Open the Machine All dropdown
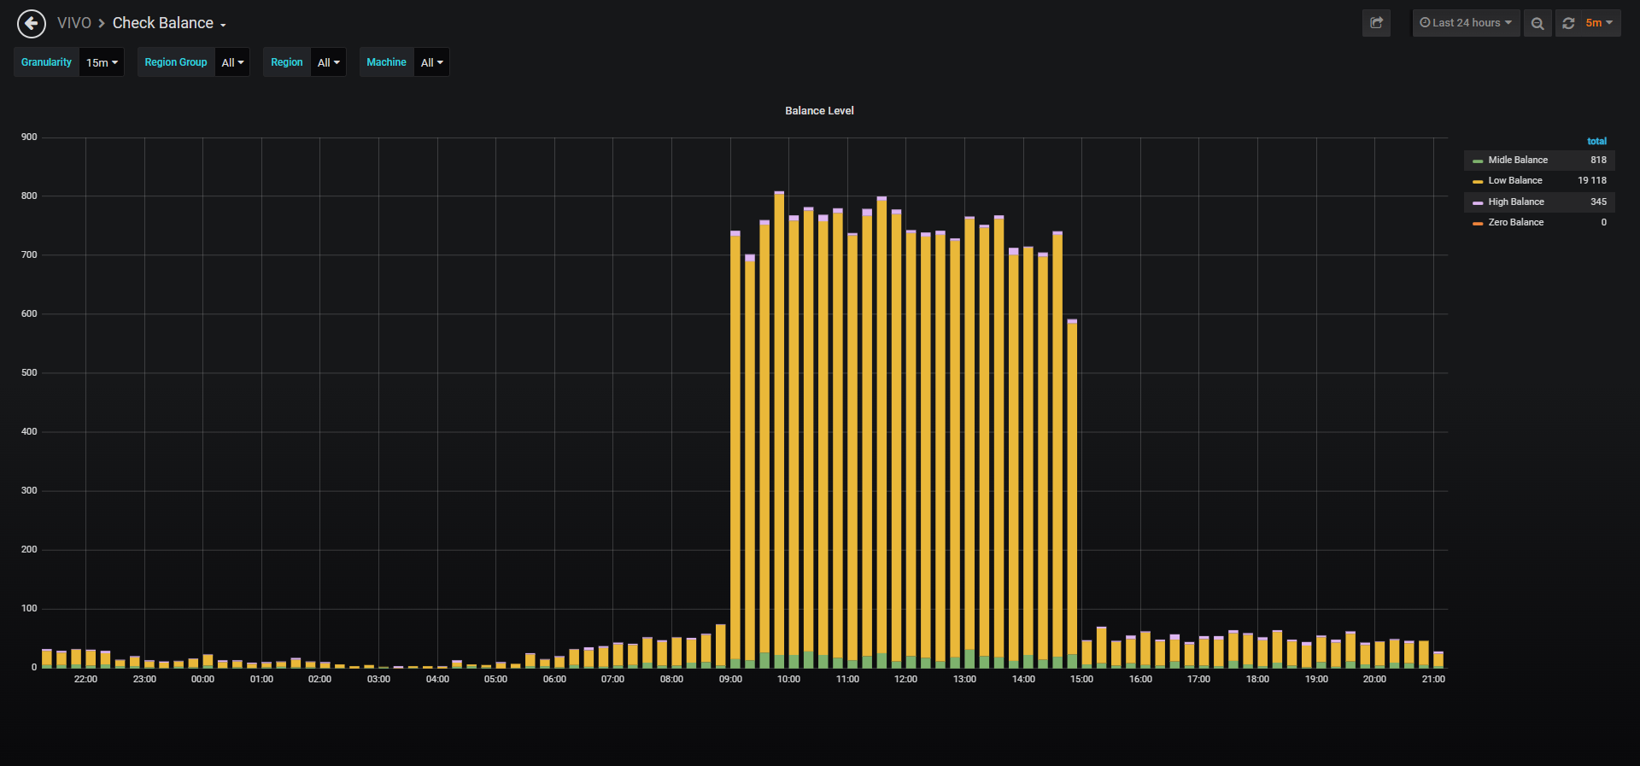Screen dimensions: 1640x766 (431, 62)
